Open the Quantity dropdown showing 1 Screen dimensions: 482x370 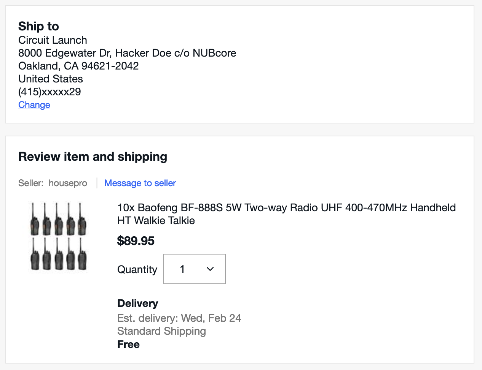coord(194,269)
